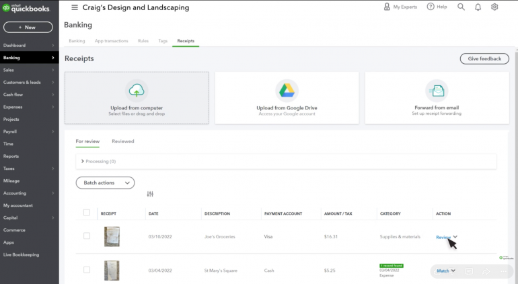This screenshot has height=284, width=518.
Task: Click the Supplies & materials category
Action: pos(400,236)
